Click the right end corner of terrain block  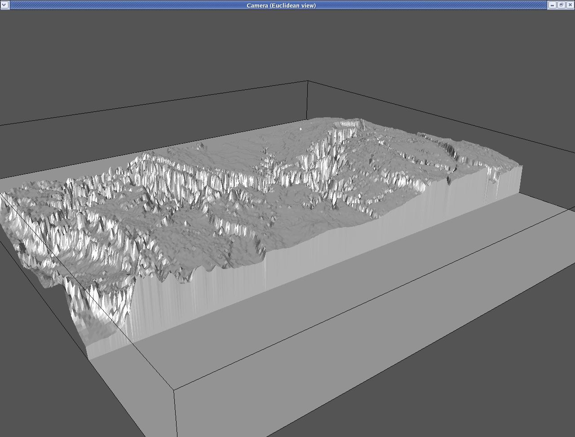click(522, 167)
